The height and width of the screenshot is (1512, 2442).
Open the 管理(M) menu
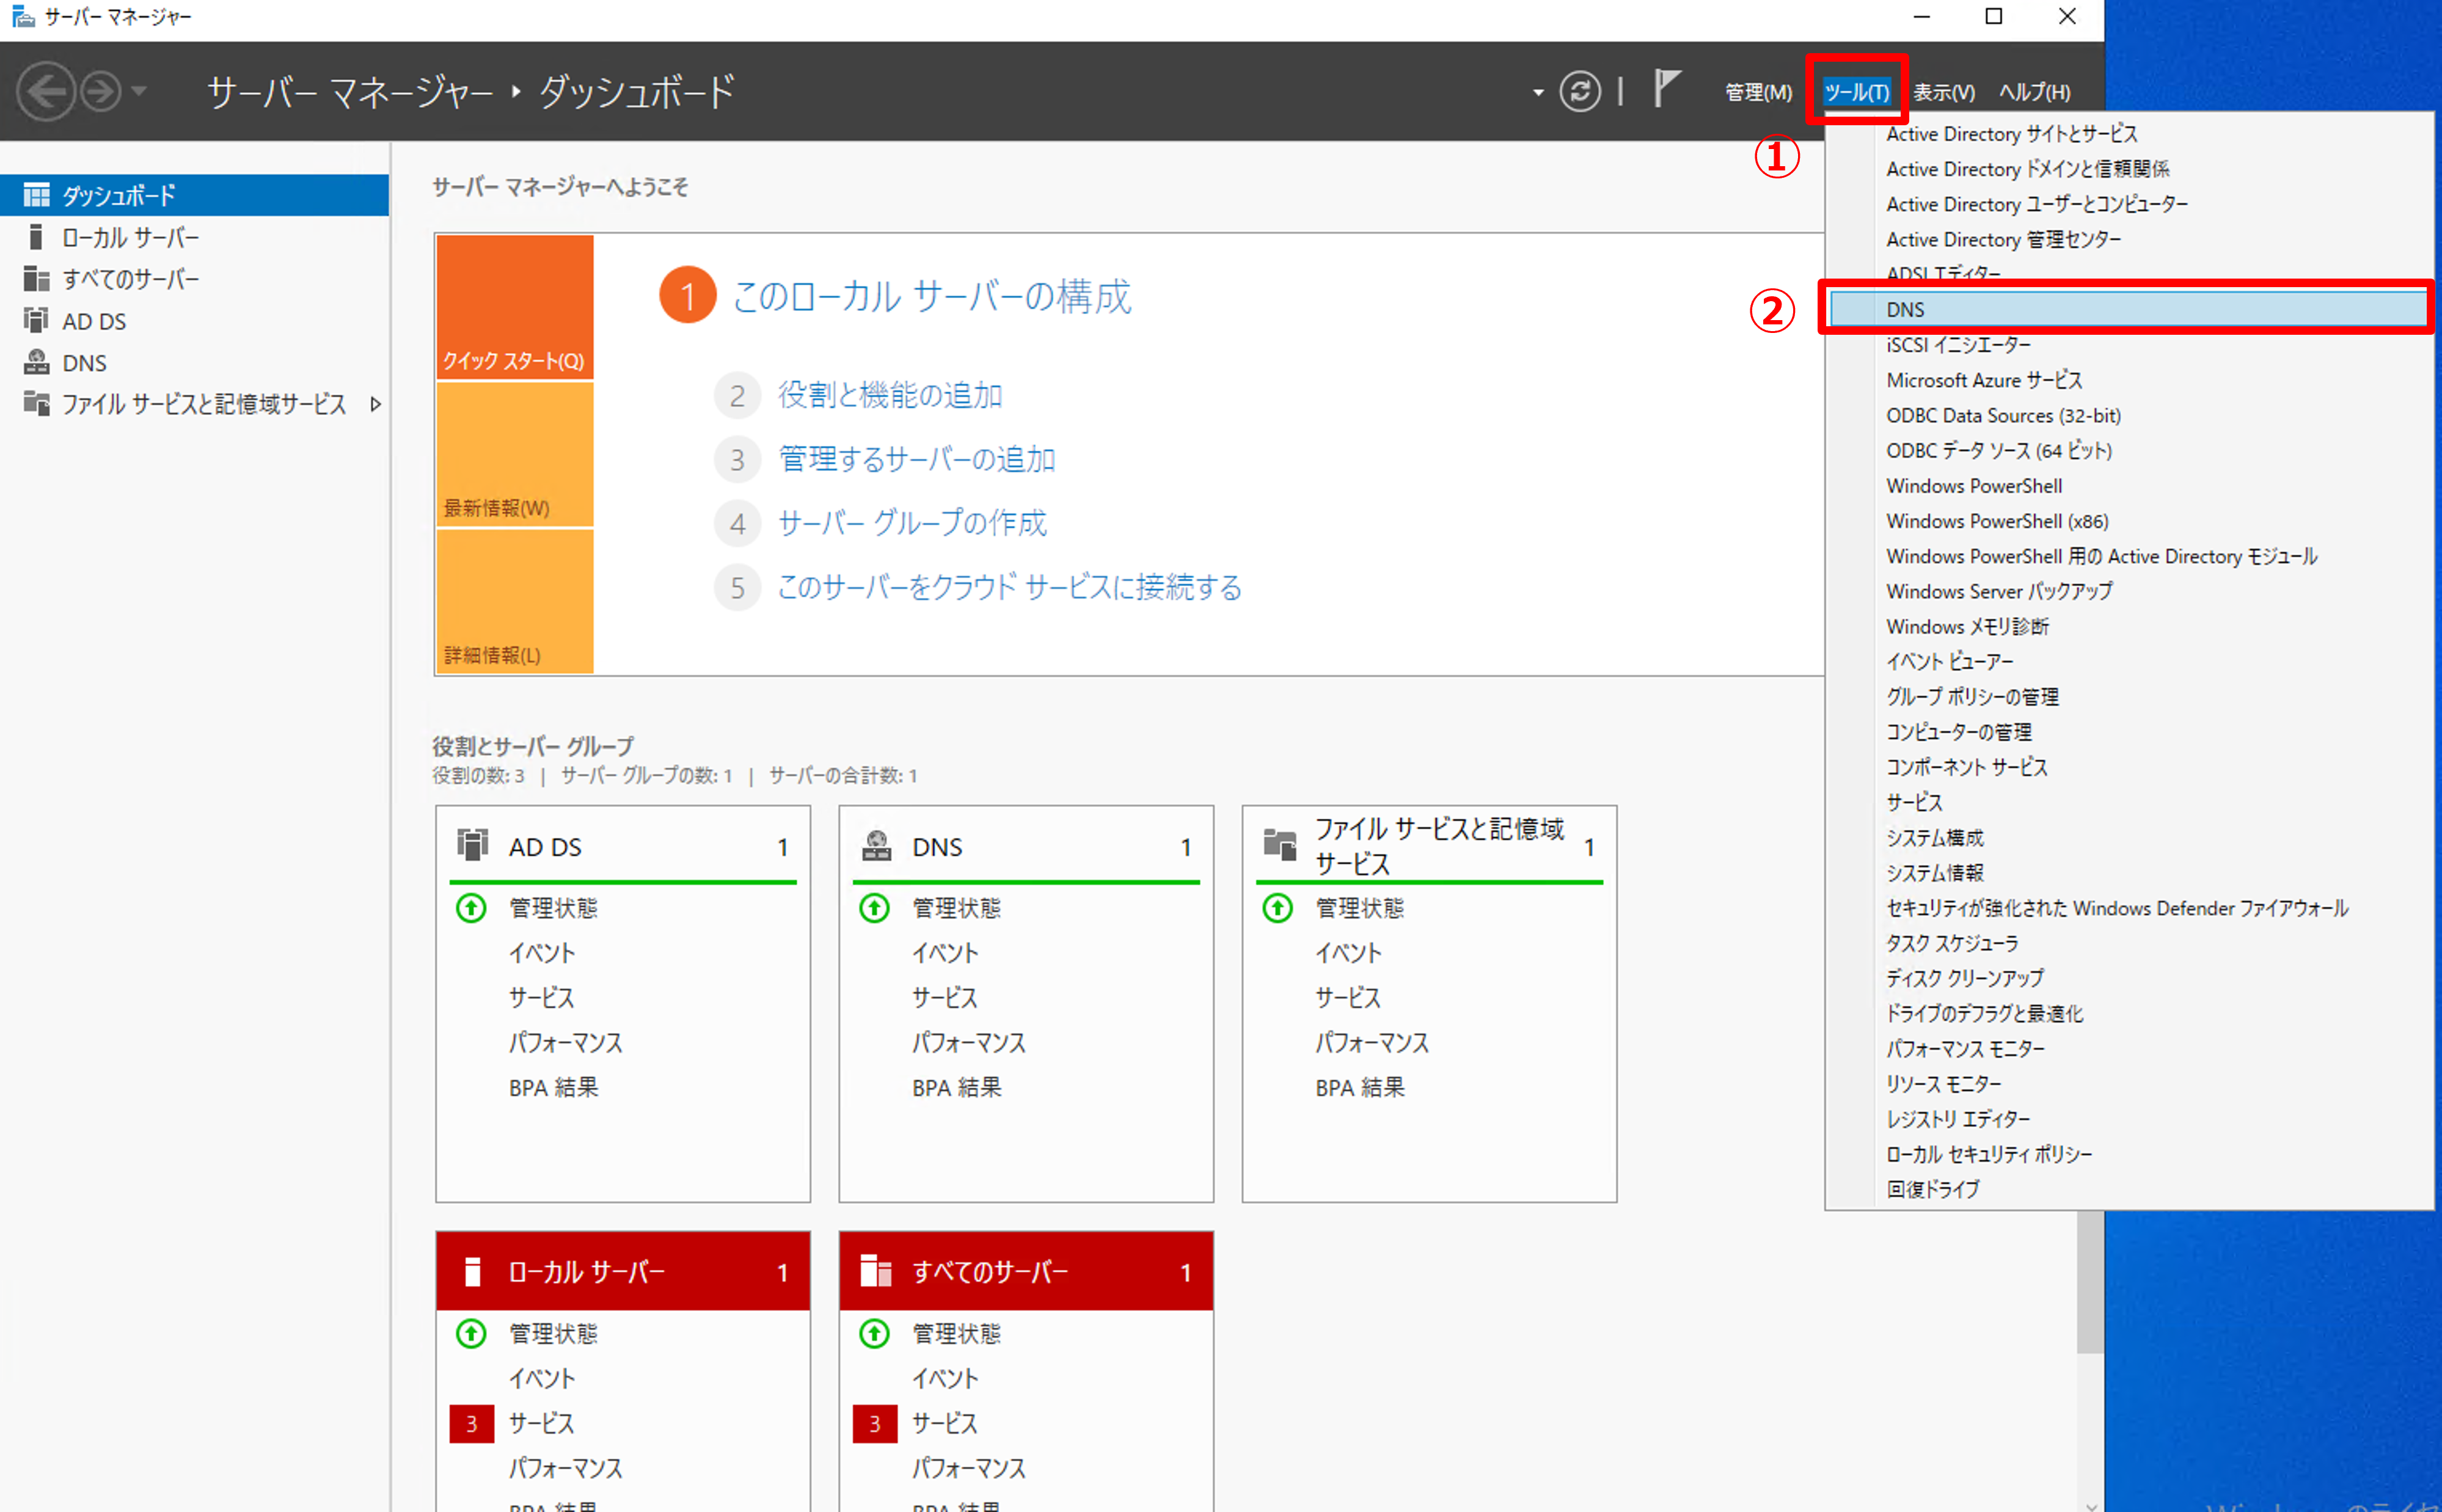[x=1757, y=92]
